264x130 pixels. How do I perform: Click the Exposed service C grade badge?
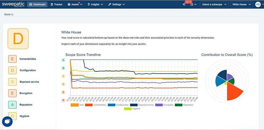[12, 82]
